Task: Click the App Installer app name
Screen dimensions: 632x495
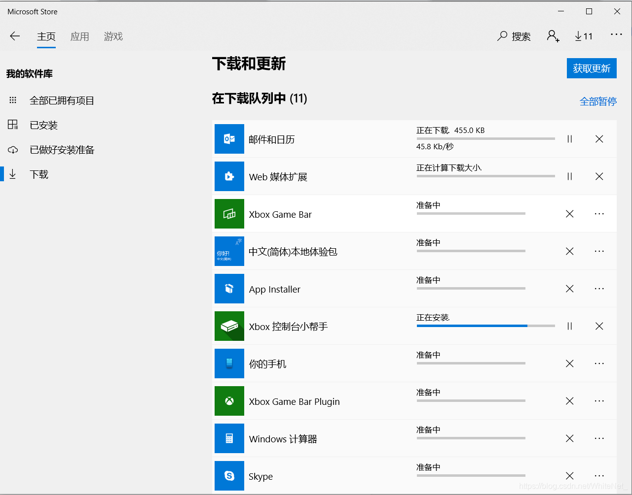Action: pyautogui.click(x=275, y=289)
